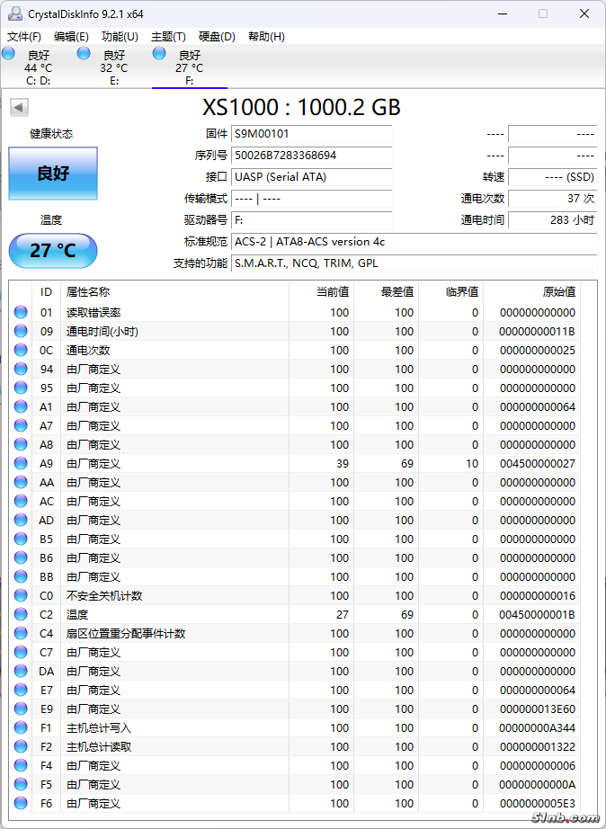Screen dimensions: 606x829
Task: Click the previous disk arrow button
Action: pyautogui.click(x=18, y=108)
